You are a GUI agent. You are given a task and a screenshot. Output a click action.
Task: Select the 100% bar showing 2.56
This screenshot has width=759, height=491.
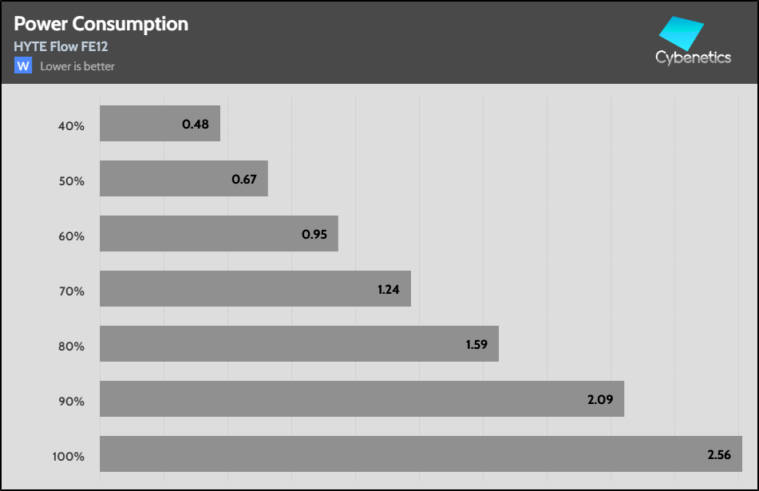(421, 453)
